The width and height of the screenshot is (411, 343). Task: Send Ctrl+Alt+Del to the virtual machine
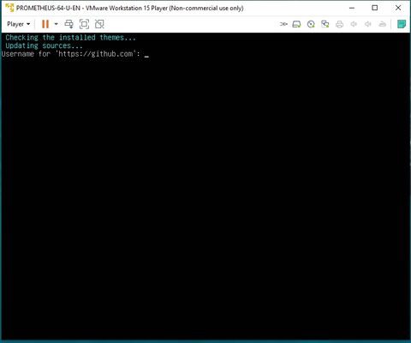[x=68, y=24]
